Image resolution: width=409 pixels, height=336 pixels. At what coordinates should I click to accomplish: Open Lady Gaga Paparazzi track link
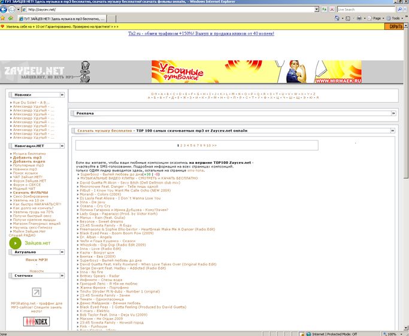pos(119,213)
